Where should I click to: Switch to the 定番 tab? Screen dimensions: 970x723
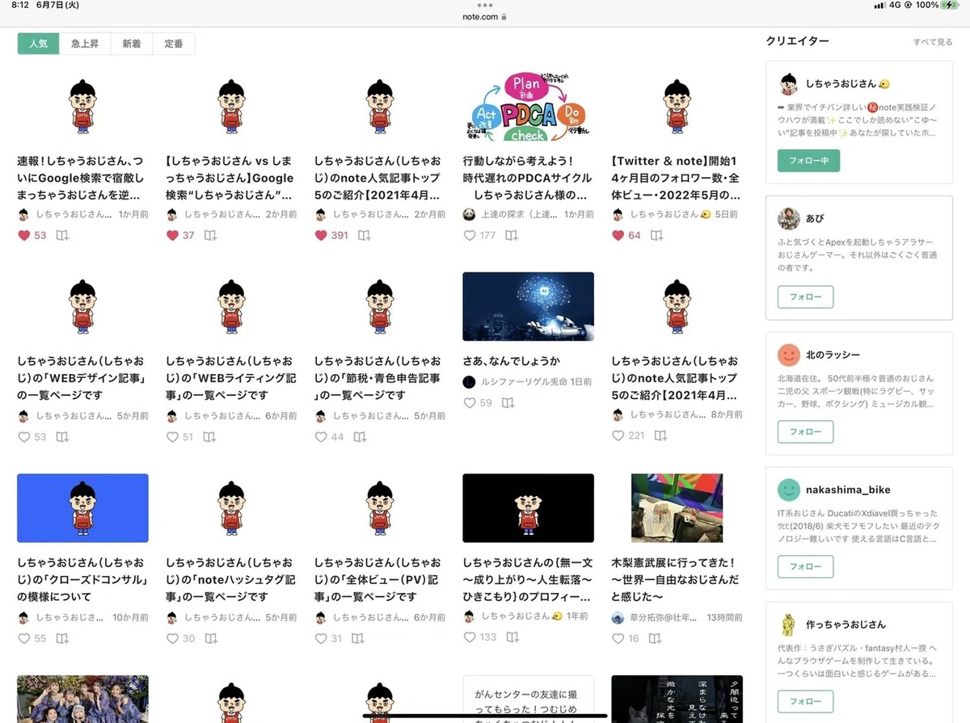pyautogui.click(x=174, y=44)
